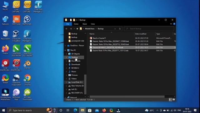200x113 pixels.
Task: Open the File tab
Action: click(x=68, y=24)
